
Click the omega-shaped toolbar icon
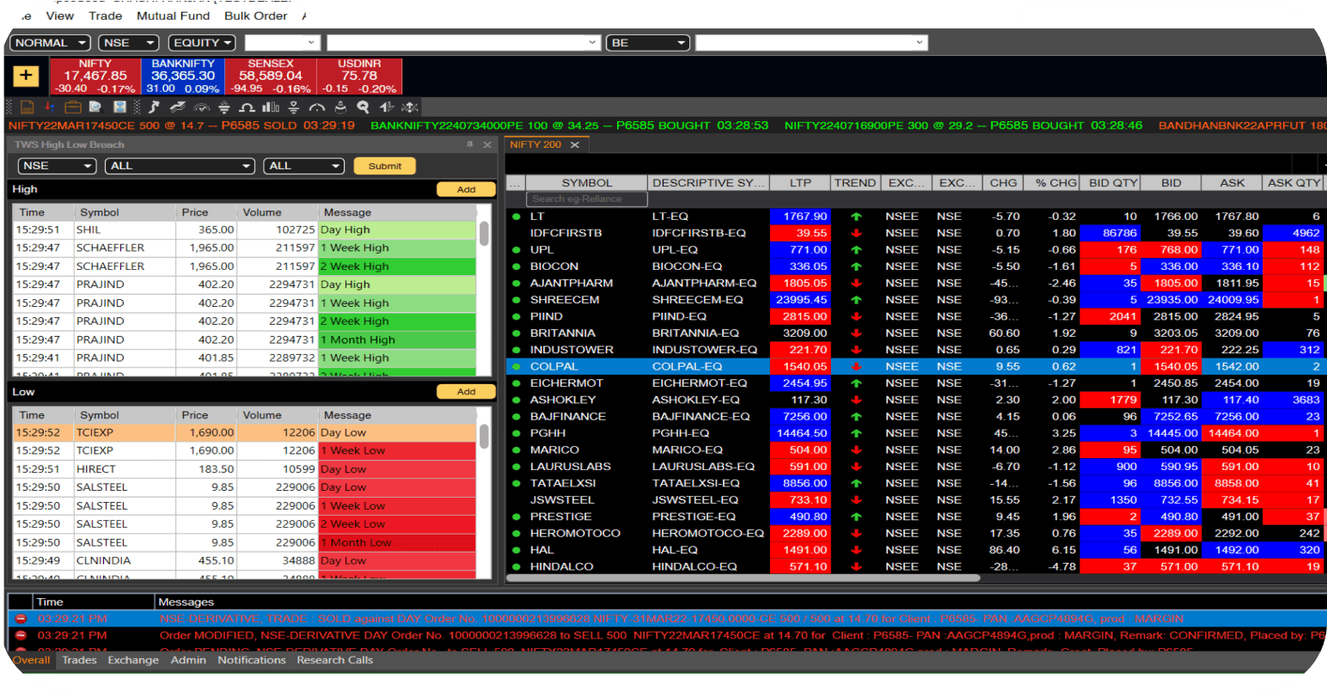tap(248, 107)
